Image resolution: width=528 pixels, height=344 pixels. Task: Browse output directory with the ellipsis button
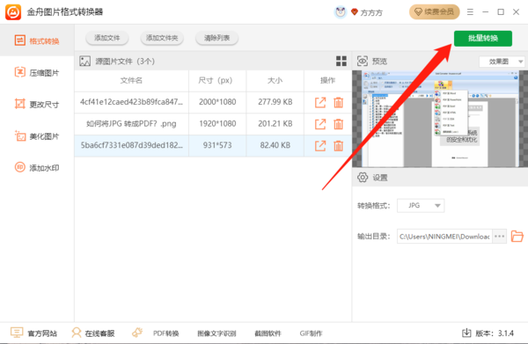499,237
